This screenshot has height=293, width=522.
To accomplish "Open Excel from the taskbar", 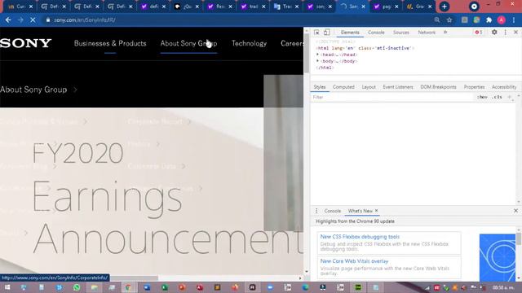I will click(x=165, y=287).
